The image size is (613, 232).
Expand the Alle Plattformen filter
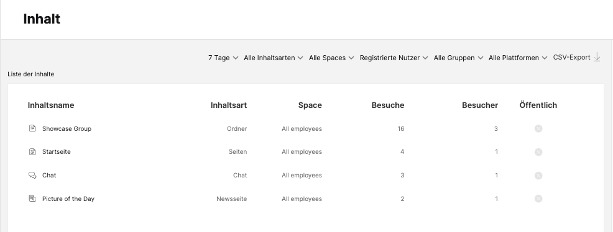518,58
